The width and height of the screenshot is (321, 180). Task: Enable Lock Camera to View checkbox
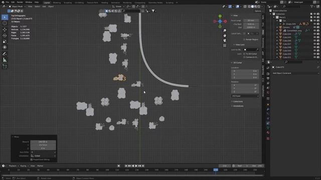click(x=244, y=57)
